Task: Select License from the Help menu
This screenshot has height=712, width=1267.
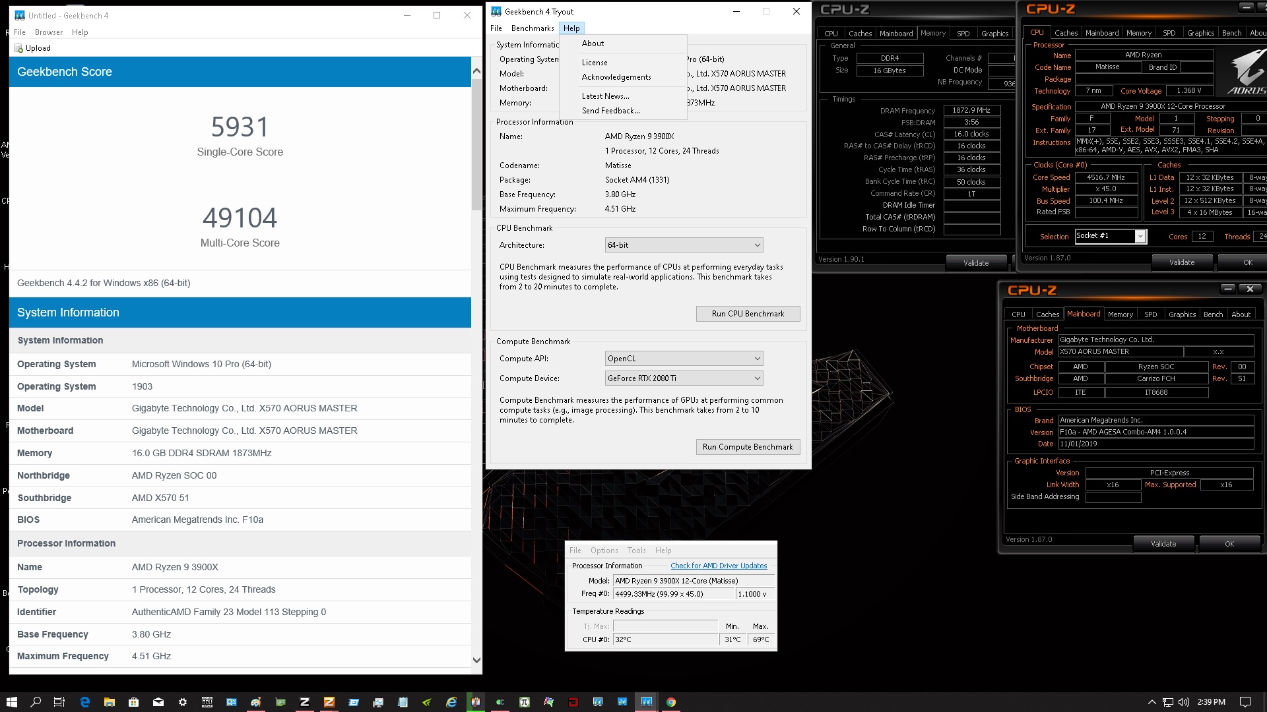Action: tap(595, 63)
